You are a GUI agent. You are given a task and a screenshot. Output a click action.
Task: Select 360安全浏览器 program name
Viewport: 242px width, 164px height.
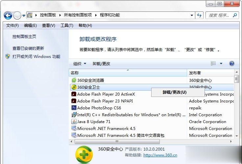(91, 80)
